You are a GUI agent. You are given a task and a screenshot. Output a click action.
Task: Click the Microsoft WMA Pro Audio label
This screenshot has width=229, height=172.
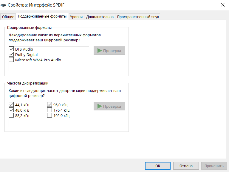[38, 60]
